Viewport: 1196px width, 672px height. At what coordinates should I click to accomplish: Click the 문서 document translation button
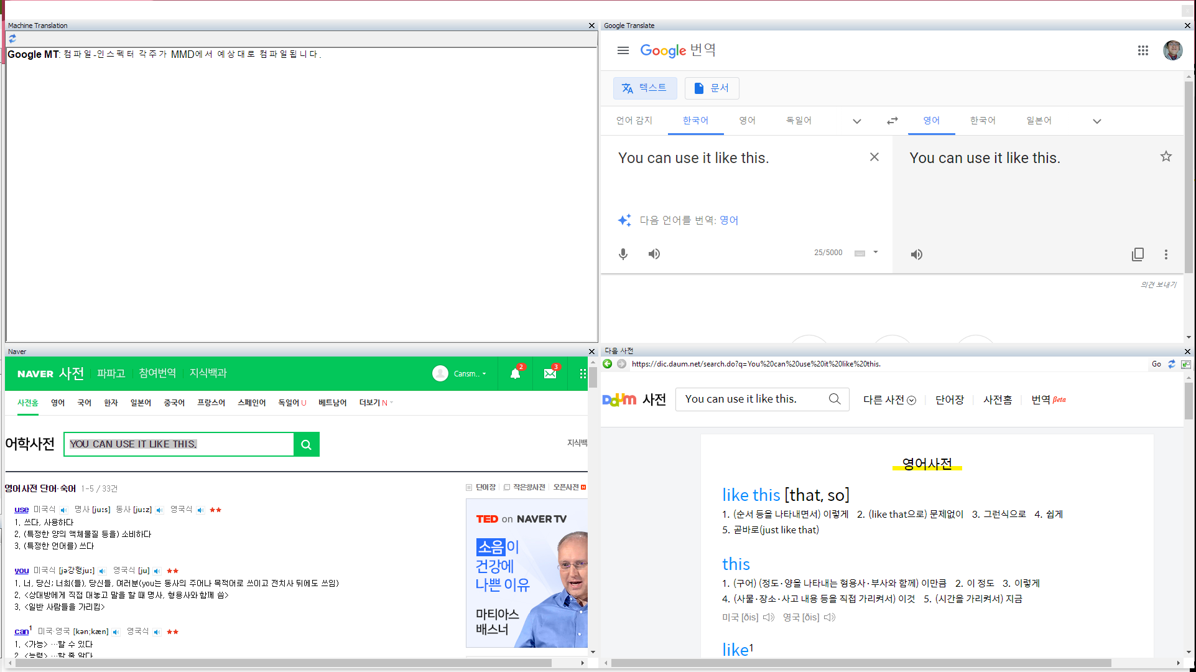point(712,88)
